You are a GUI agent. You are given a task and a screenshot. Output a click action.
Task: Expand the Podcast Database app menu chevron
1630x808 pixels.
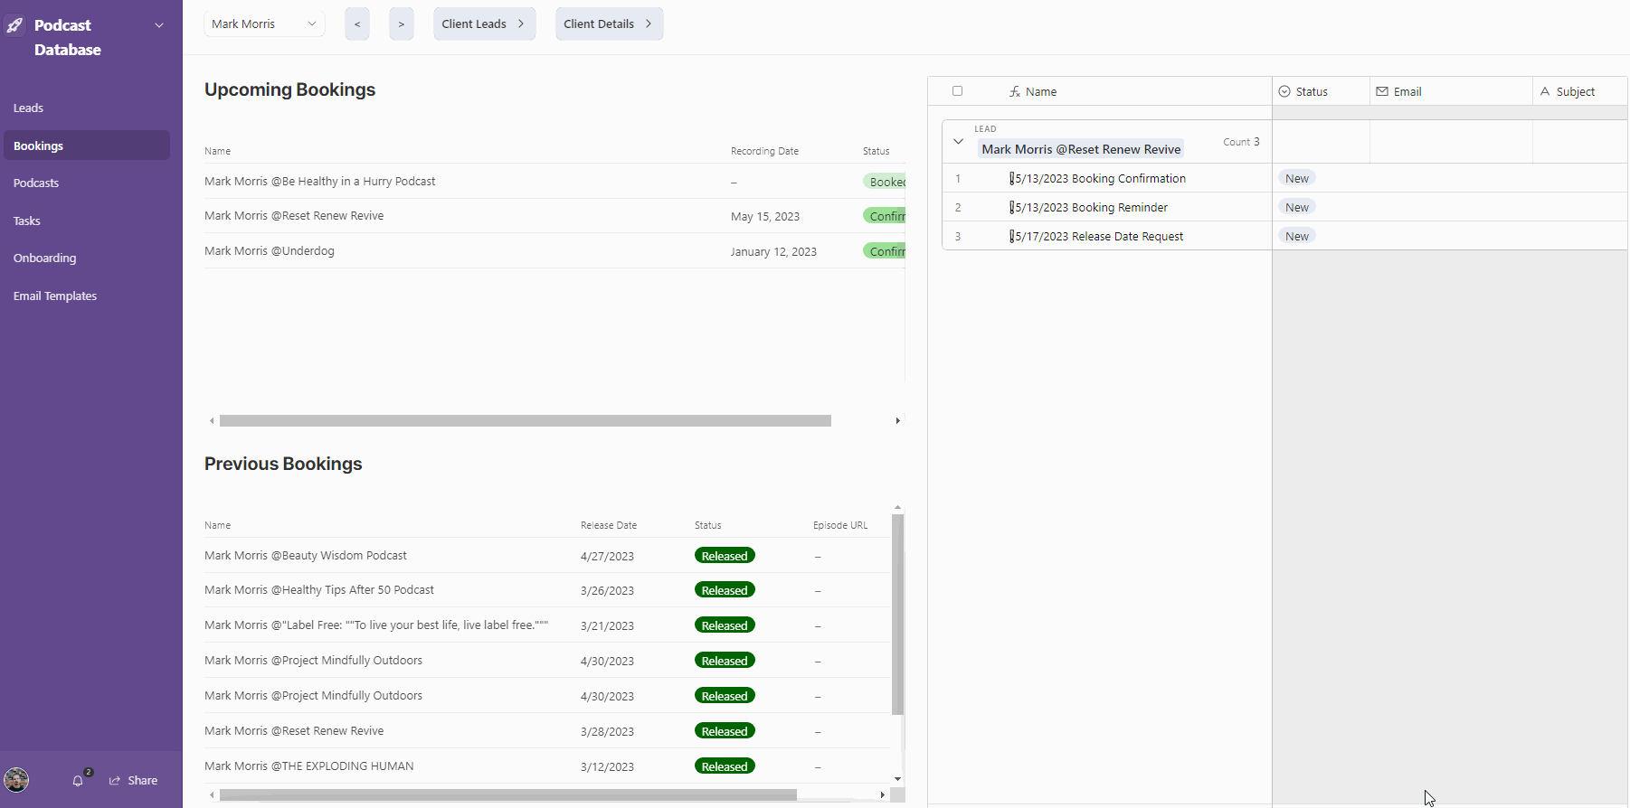click(x=159, y=25)
